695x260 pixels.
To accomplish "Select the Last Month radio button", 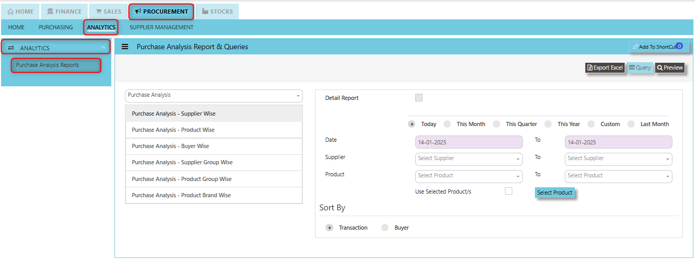I will click(631, 124).
